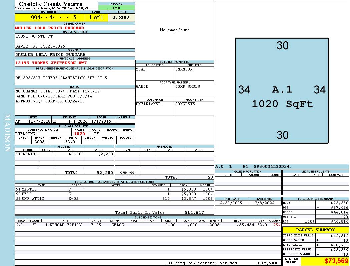Click Building Replacement Cost New $72,280
The height and width of the screenshot is (266, 350).
[x=268, y=263]
